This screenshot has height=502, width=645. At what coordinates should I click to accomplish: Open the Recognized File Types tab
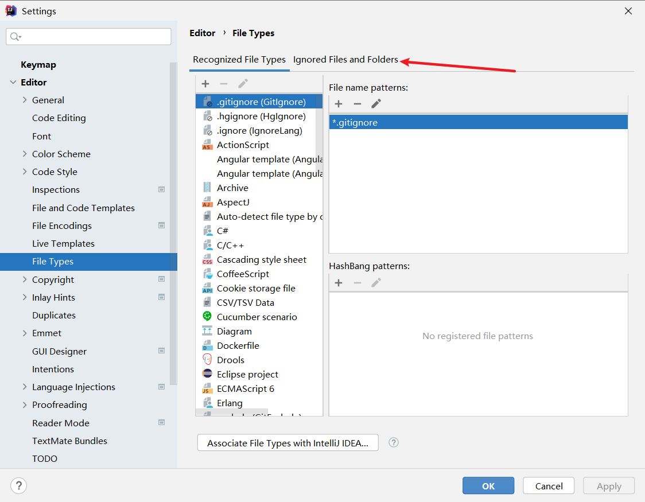tap(239, 60)
